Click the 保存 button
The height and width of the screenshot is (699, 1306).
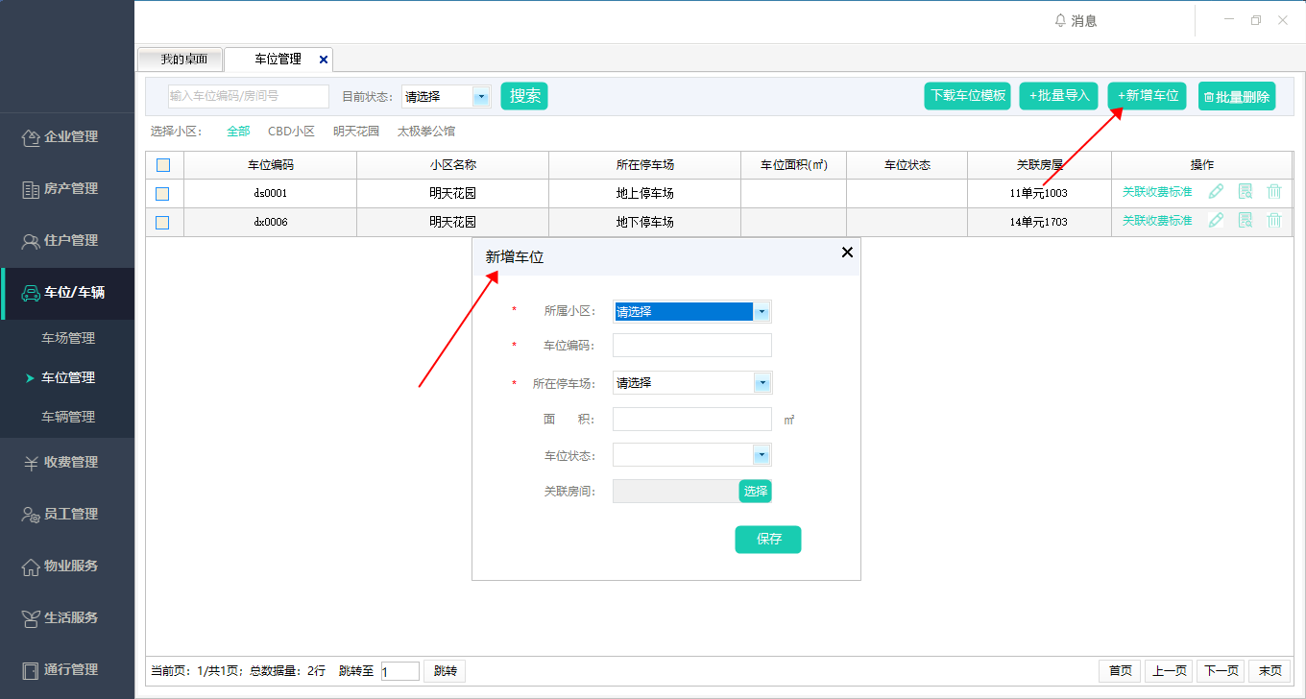(x=767, y=540)
